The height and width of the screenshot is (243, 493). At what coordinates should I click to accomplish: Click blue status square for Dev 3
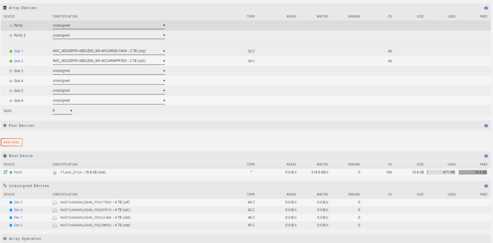[x=11, y=203]
